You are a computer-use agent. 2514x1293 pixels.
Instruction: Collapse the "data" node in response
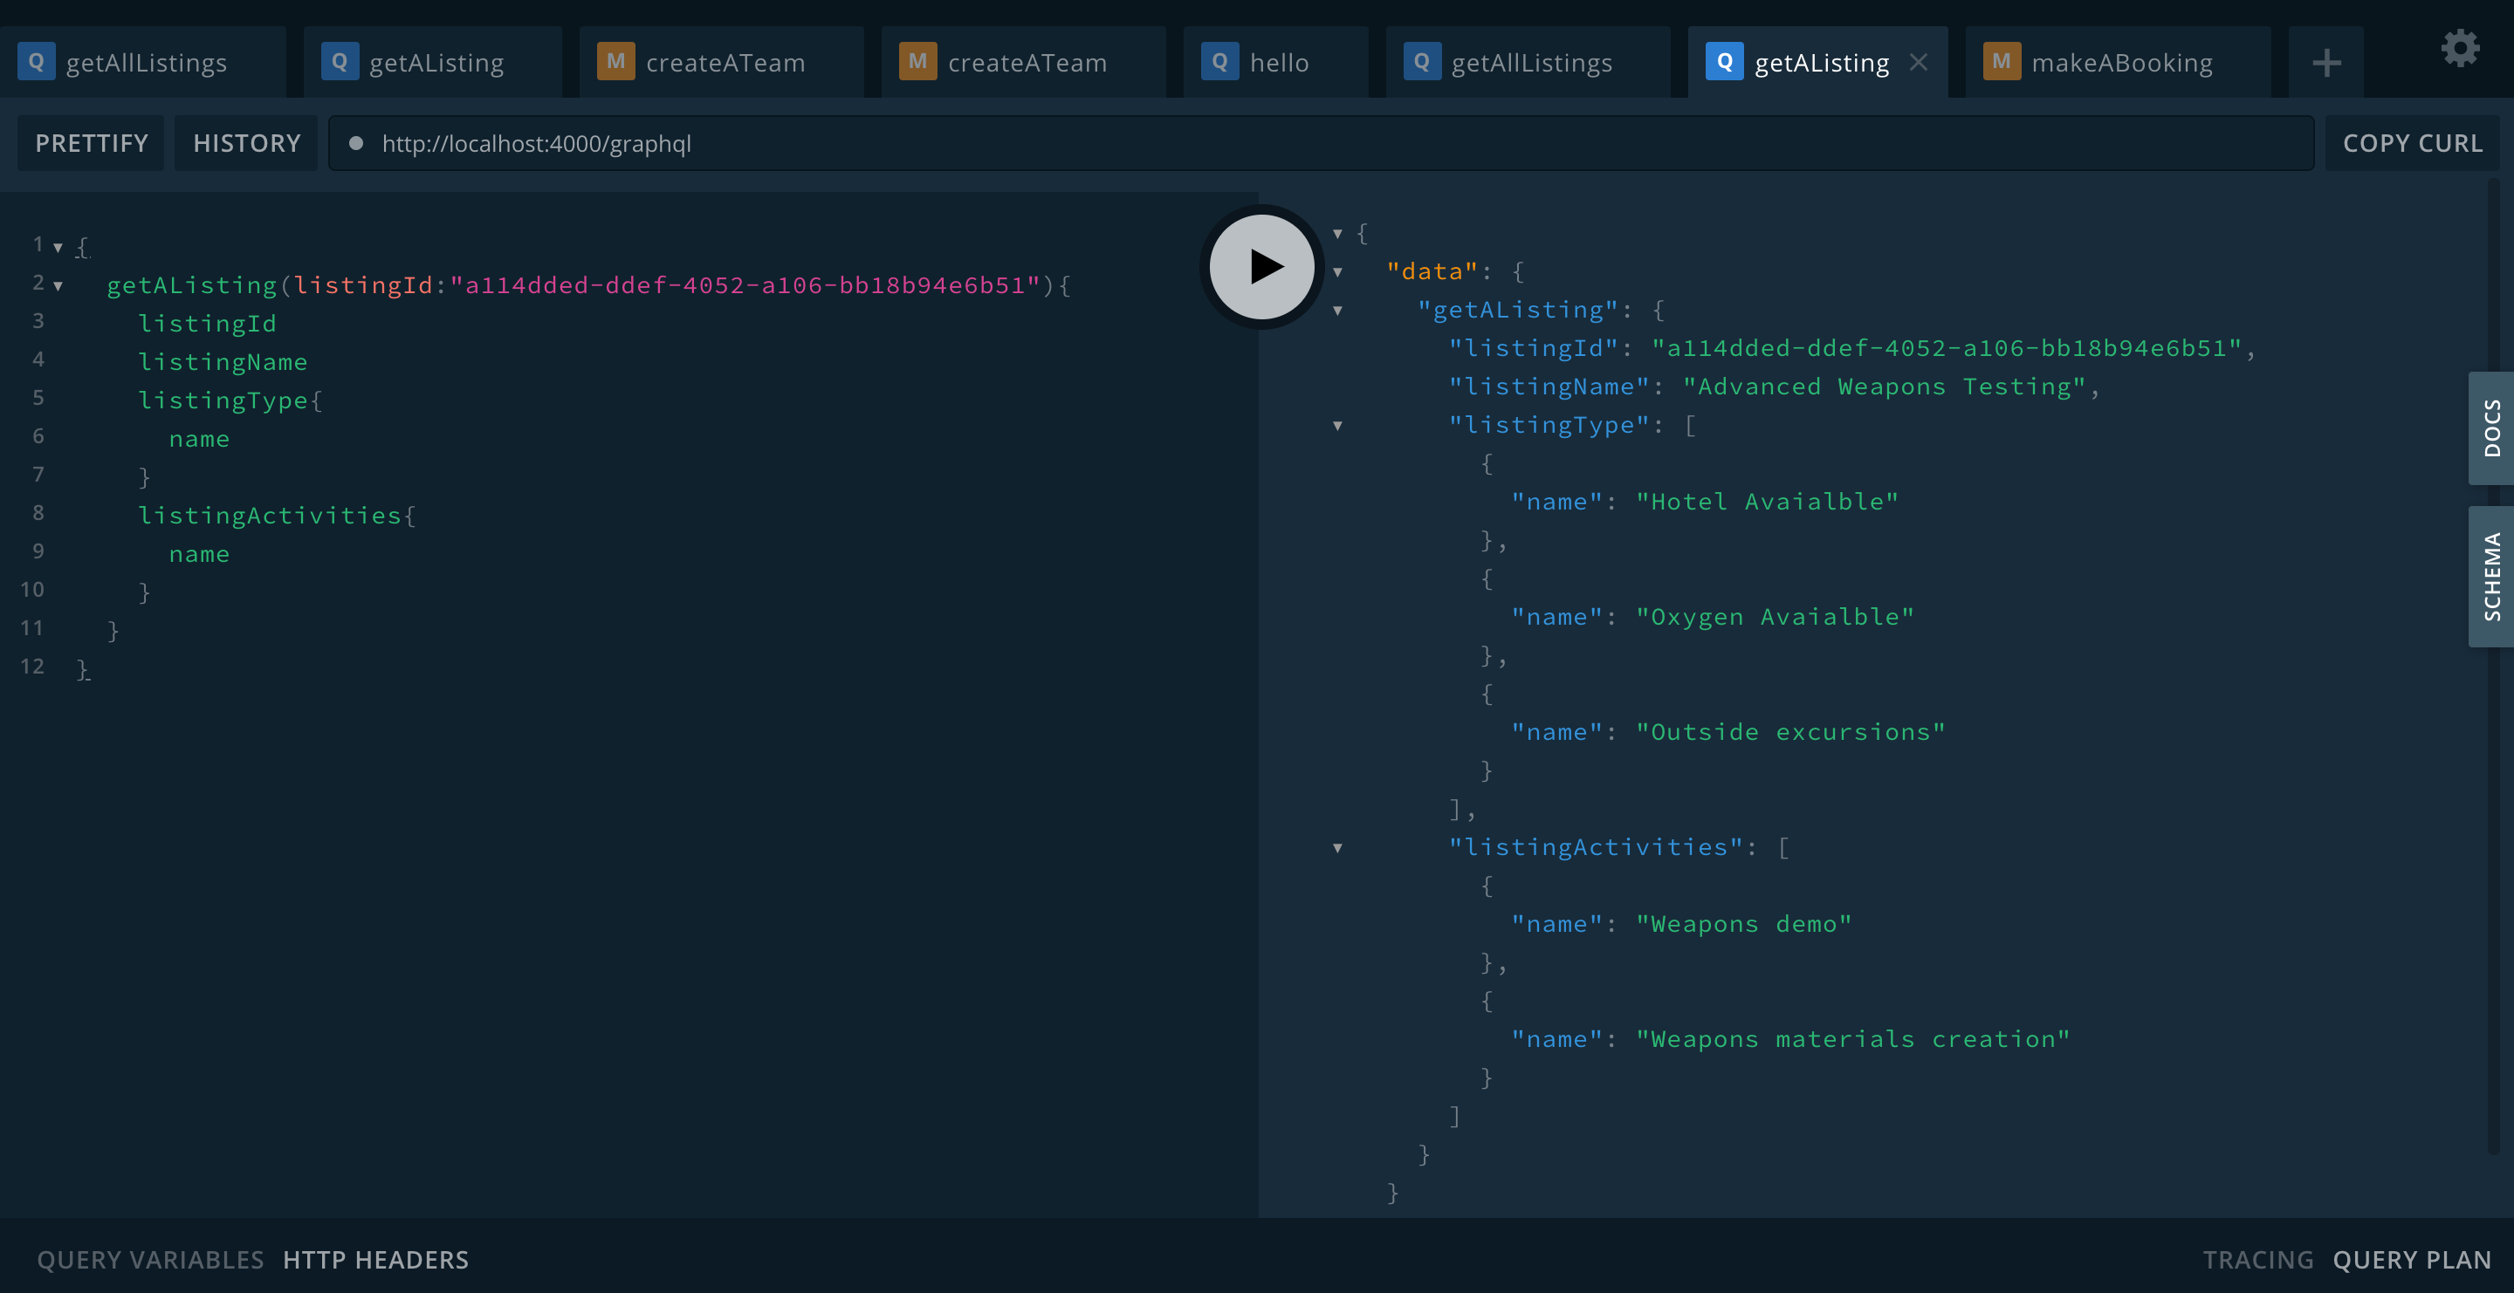(x=1338, y=272)
